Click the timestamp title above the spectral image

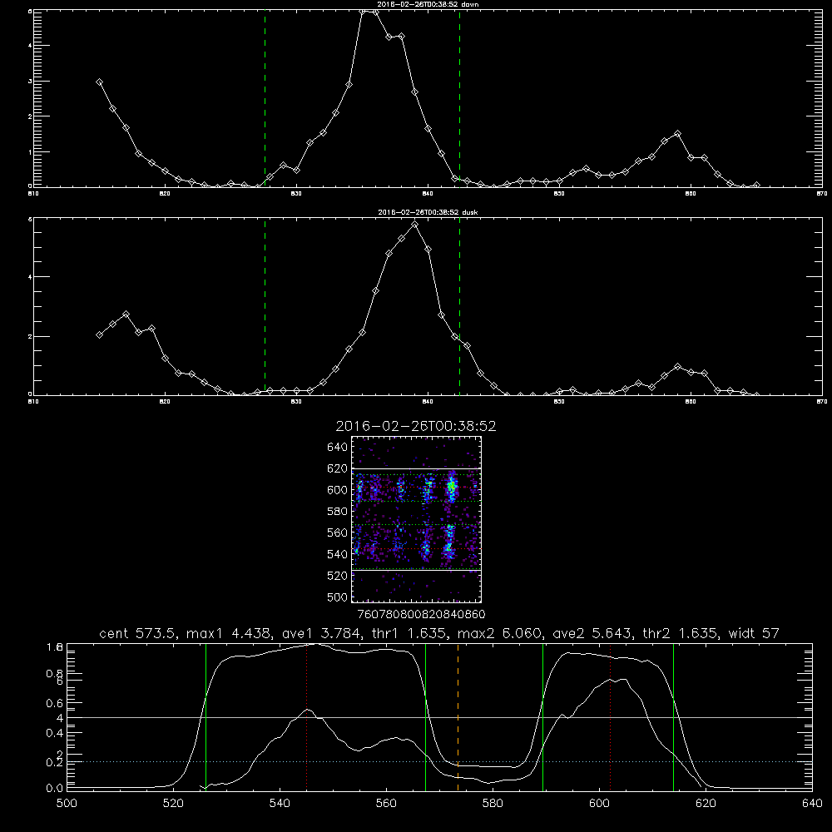point(416,426)
